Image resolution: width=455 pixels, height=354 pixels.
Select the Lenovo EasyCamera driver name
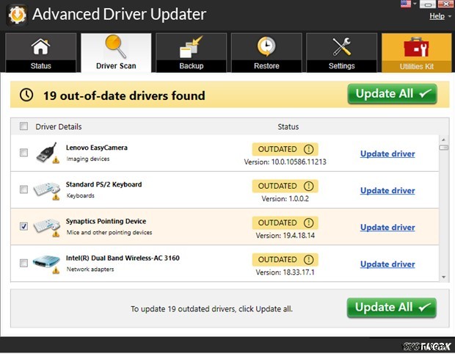97,148
